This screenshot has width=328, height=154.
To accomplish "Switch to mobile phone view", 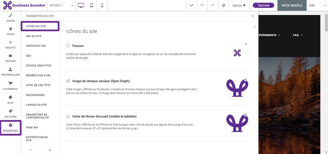I will point(102,5).
